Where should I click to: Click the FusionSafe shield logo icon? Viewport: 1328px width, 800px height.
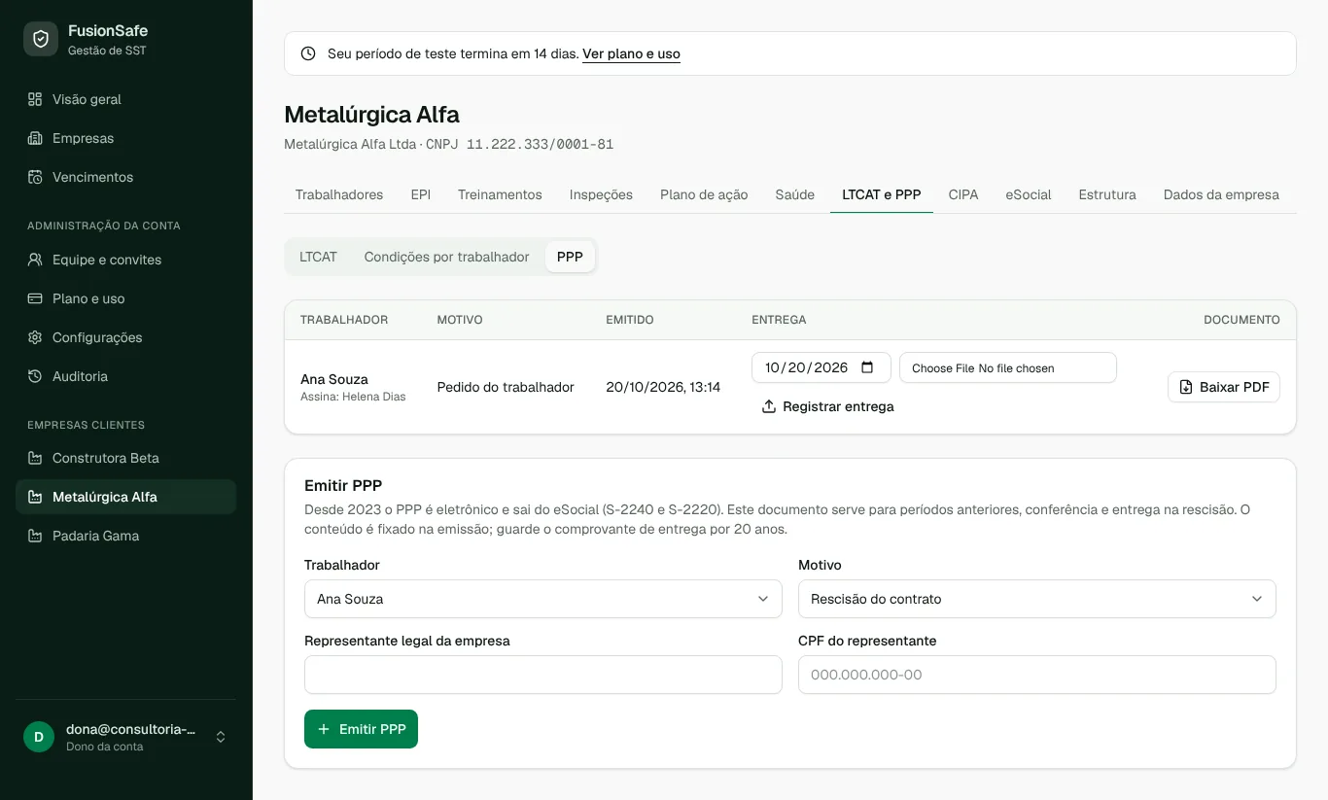(x=41, y=39)
